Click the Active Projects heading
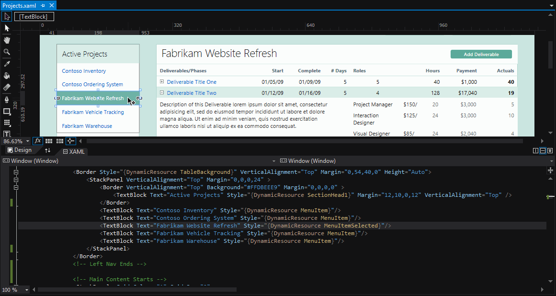 [x=84, y=54]
